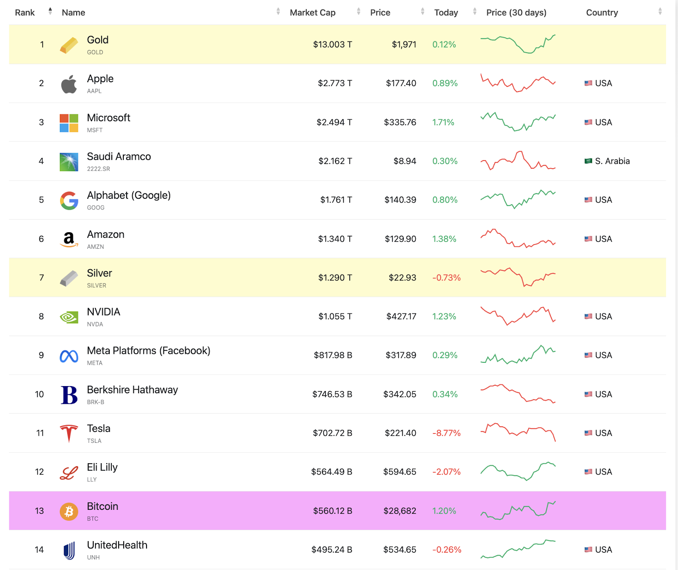
Task: Open the Amazon company link
Action: [x=106, y=234]
